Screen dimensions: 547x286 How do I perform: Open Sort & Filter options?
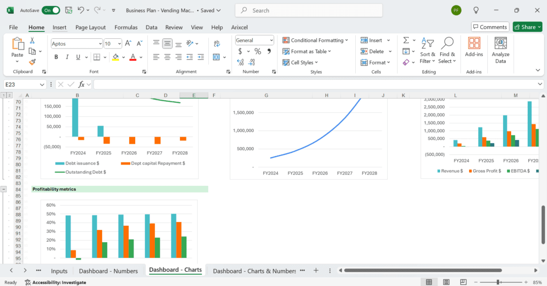[x=427, y=50]
